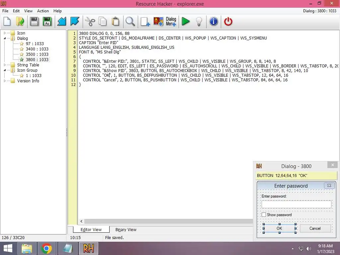Viewport: 340px width, 255px height.
Task: Expand the Icon folder node
Action: 5,33
